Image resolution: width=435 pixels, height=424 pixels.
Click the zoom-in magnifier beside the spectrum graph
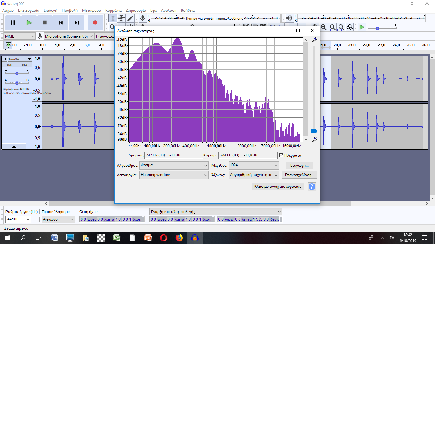[x=314, y=39]
